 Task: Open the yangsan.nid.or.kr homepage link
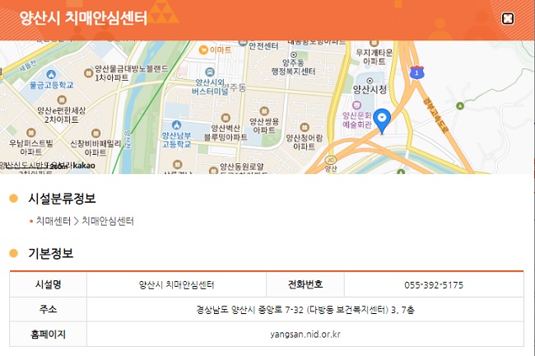point(305,334)
